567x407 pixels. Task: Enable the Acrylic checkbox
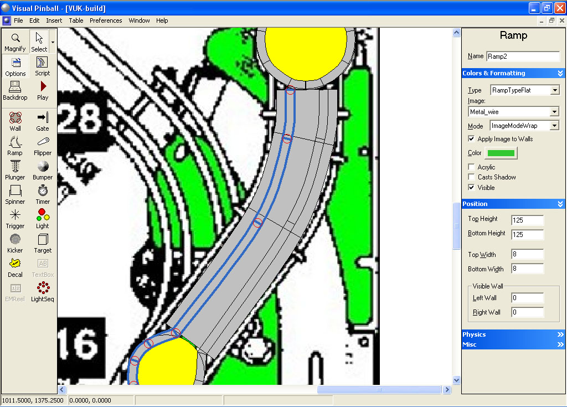(x=472, y=167)
